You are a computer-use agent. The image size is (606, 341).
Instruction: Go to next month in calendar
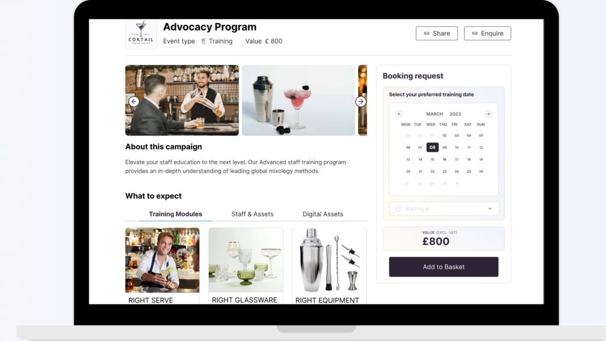pyautogui.click(x=488, y=114)
